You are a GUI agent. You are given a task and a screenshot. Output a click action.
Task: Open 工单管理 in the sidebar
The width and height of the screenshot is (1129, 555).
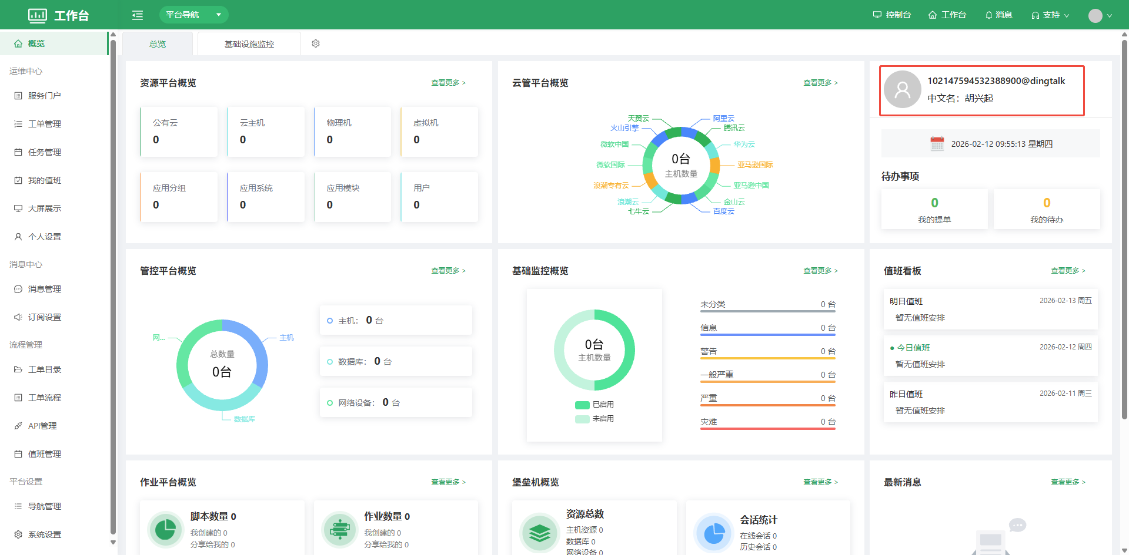pos(45,124)
